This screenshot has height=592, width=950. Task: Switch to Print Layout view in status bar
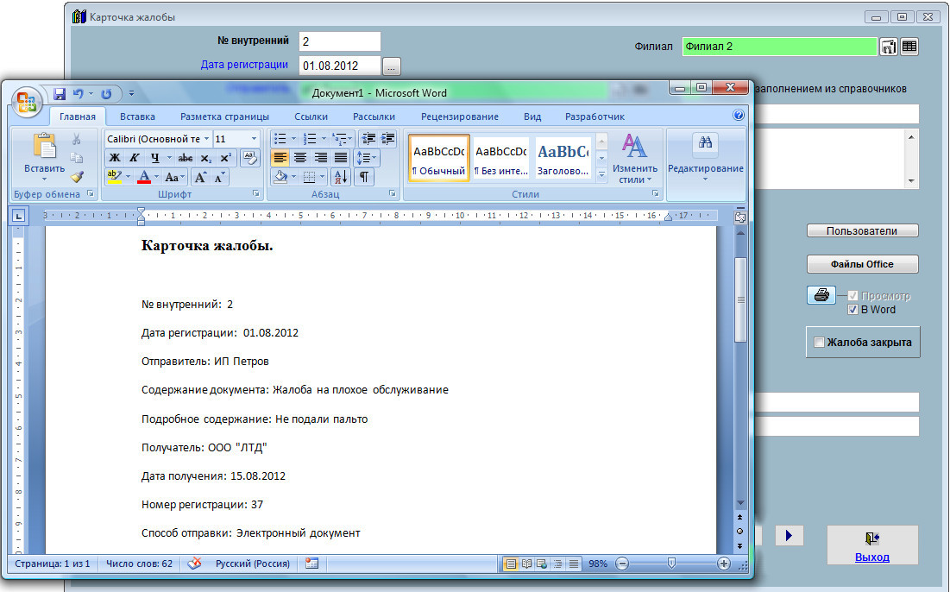coord(511,564)
